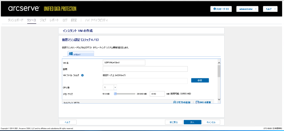Click the 説明 description input field
This screenshot has width=284, height=131.
(x=145, y=69)
